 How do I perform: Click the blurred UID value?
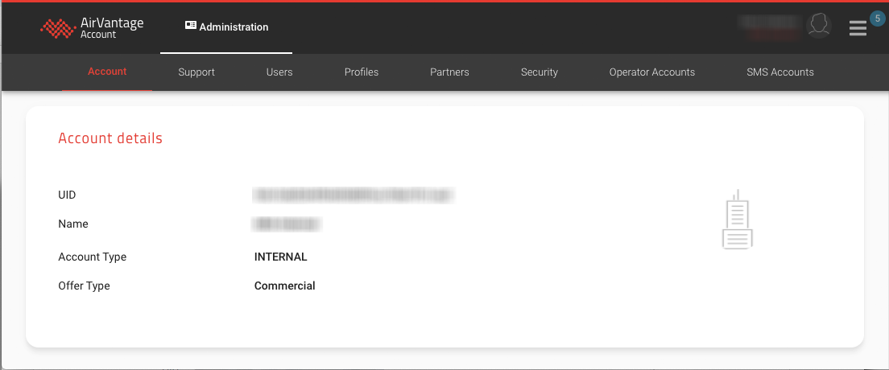point(354,195)
